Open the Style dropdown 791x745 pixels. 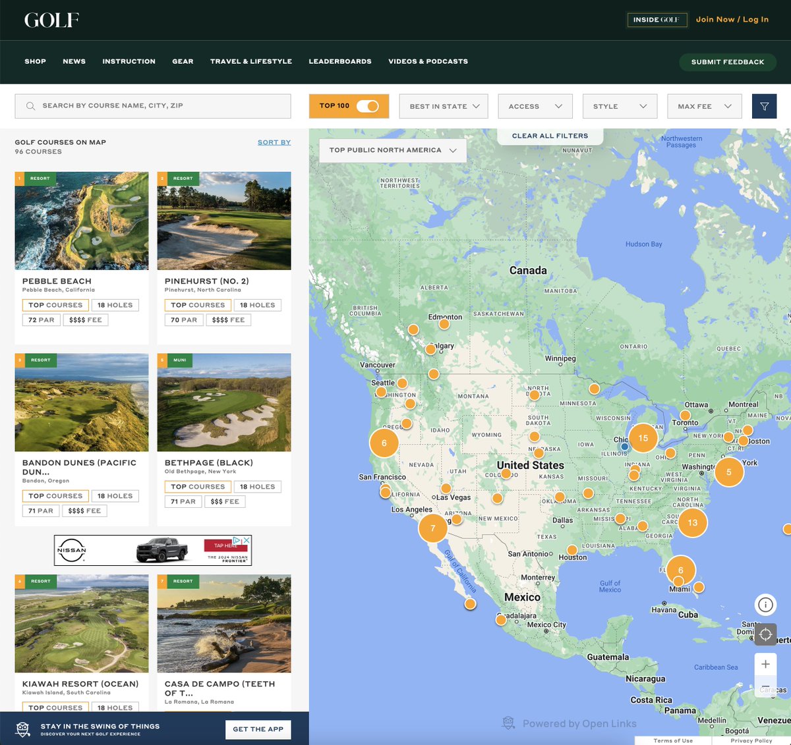(x=620, y=106)
